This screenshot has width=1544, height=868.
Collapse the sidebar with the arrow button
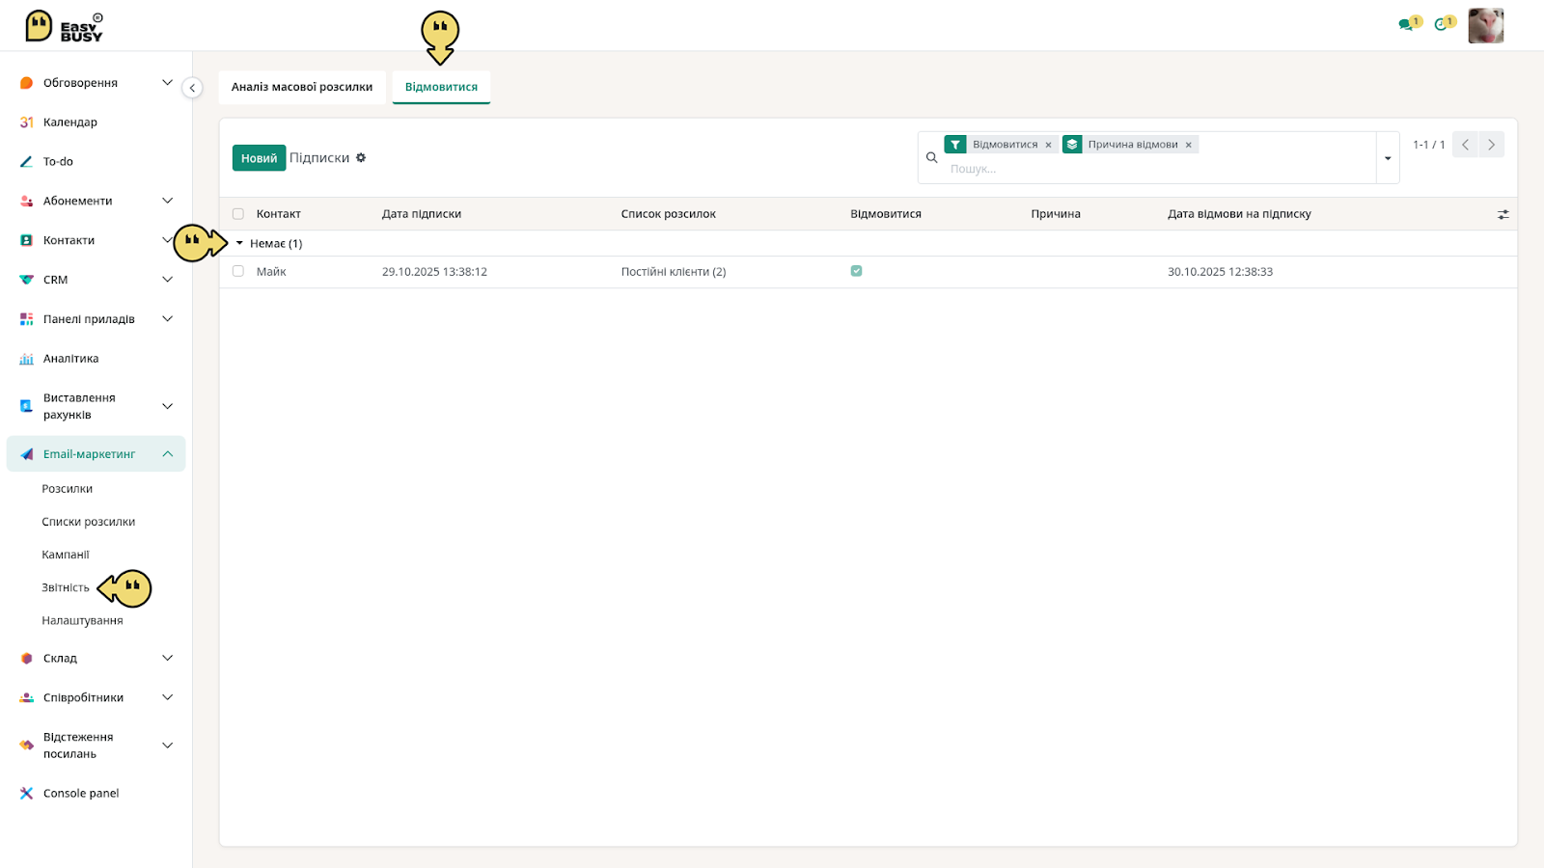pyautogui.click(x=192, y=88)
